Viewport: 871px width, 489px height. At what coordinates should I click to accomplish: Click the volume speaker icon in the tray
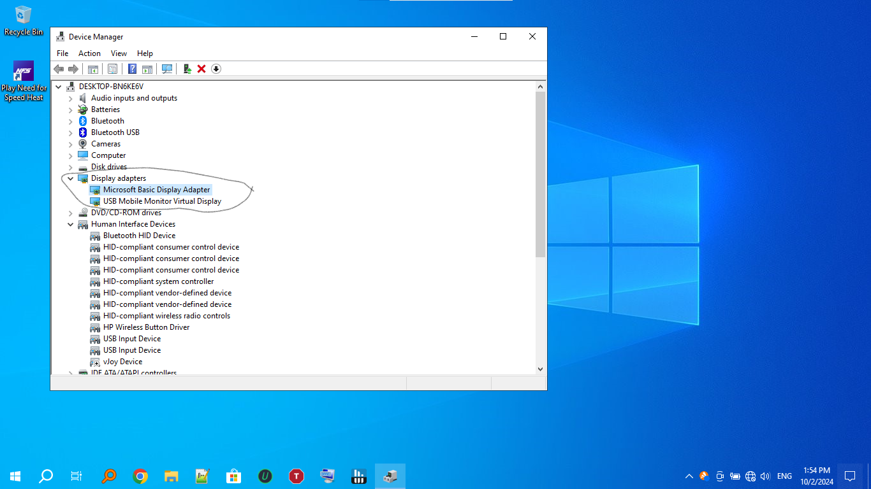(x=765, y=476)
